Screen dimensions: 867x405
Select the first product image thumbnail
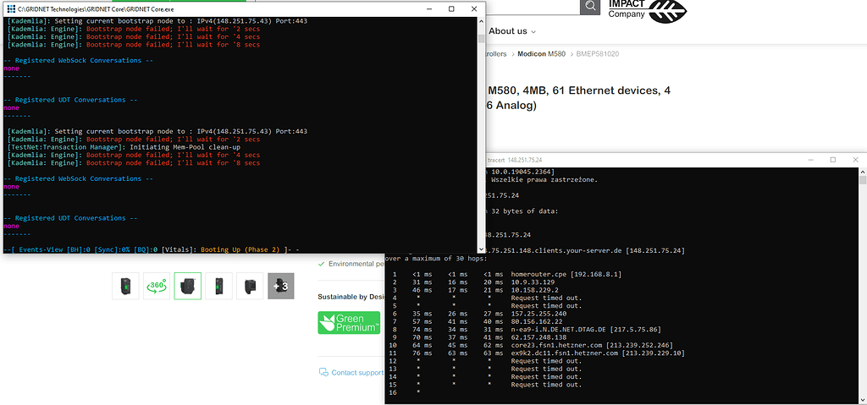[125, 286]
